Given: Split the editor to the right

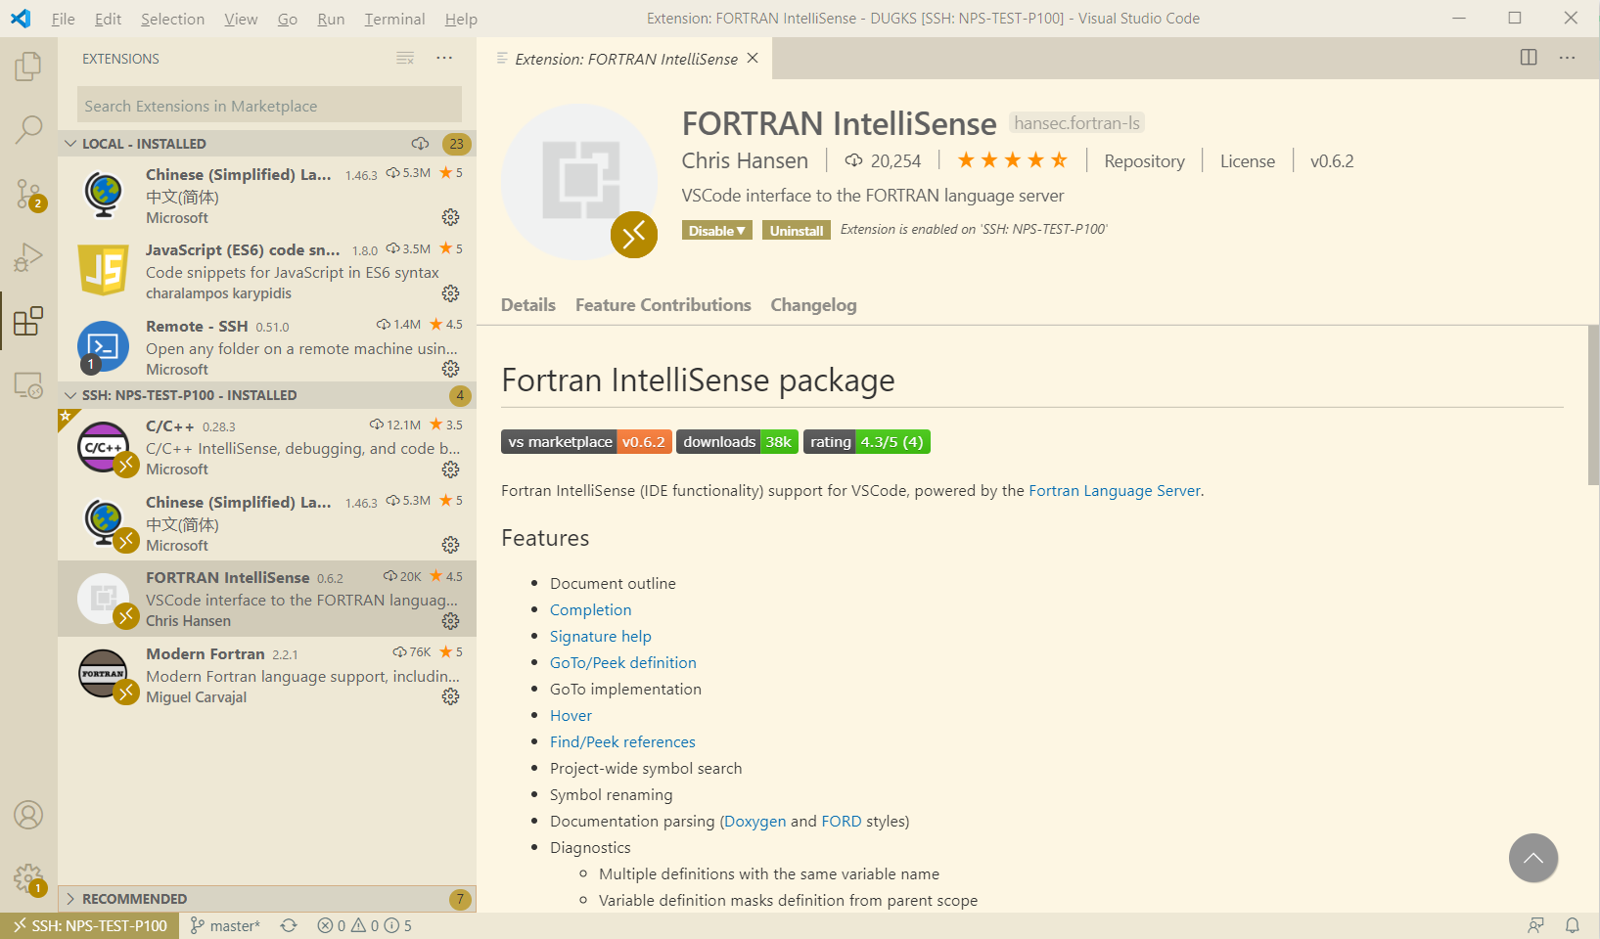Looking at the screenshot, I should pos(1529,58).
